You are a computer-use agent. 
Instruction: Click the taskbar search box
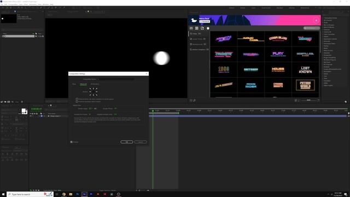(30, 194)
